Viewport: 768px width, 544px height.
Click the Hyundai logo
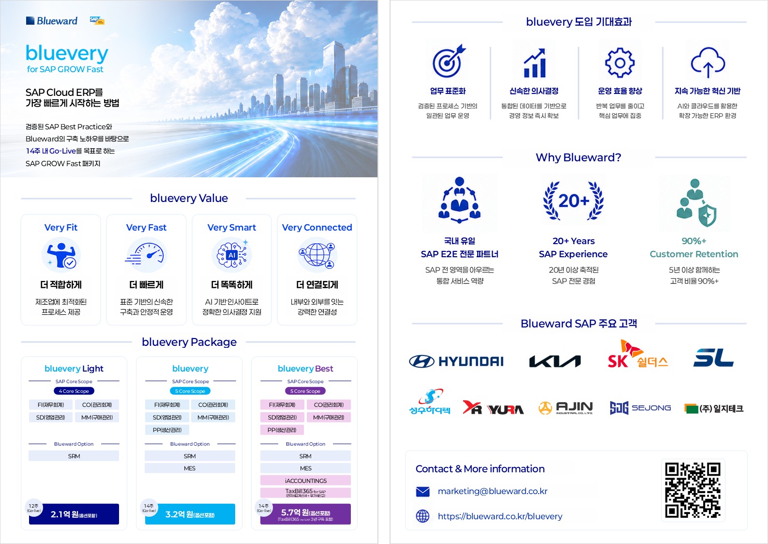pos(456,361)
